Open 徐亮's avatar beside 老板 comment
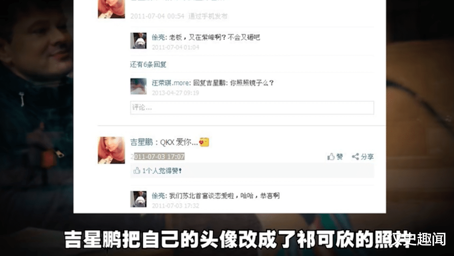The width and height of the screenshot is (454, 256). point(138,41)
